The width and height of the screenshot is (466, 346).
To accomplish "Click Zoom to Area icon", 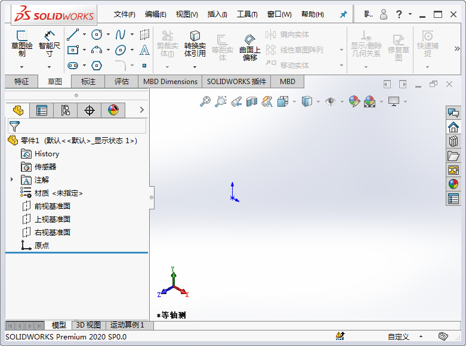I will tap(221, 101).
